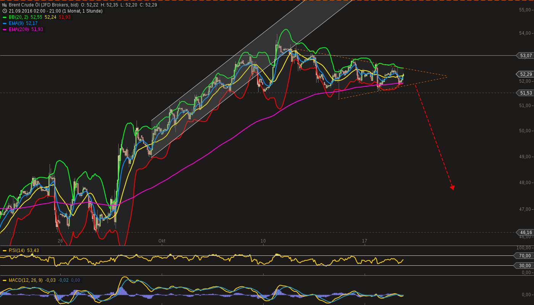The width and height of the screenshot is (534, 305).
Task: Click the 10 date label on time axis
Action: (x=263, y=241)
